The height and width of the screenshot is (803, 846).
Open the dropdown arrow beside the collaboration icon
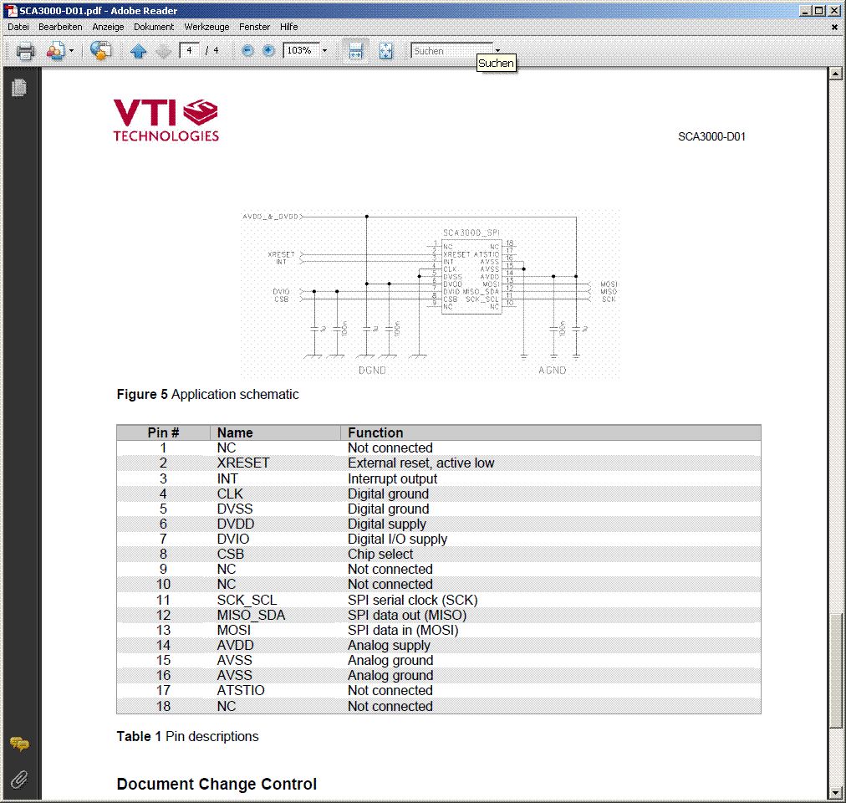[71, 51]
